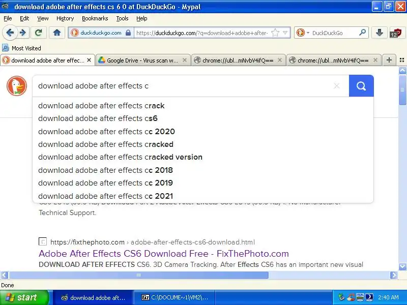Viewport: 407px width, 305px height.
Task: Close the Google Drive tab
Action: point(185,60)
